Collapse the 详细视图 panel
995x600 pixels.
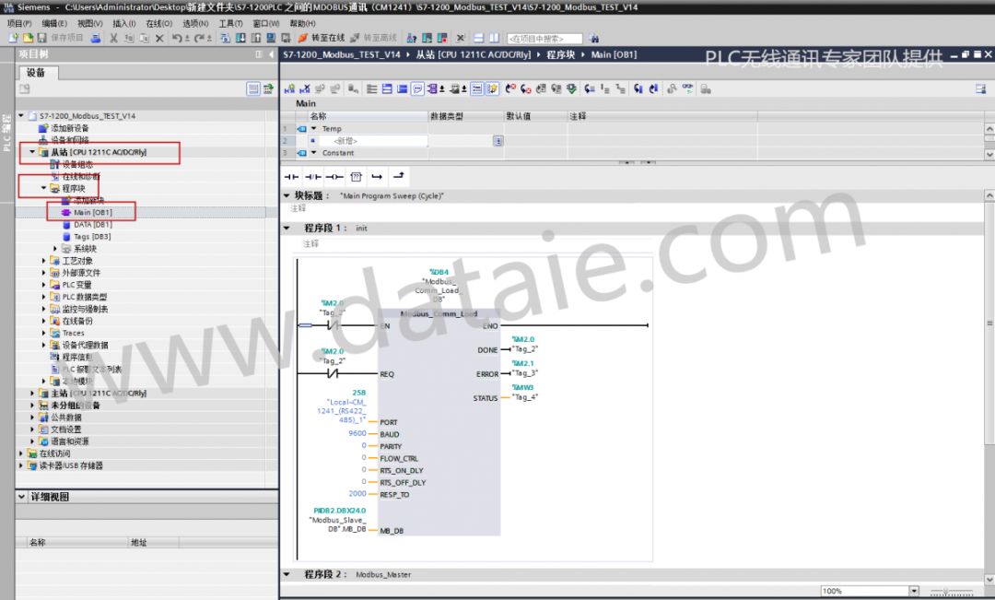click(22, 497)
